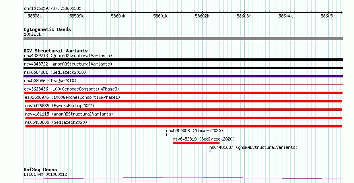Screen dimensions: 354x183
Task: Click the nsv4339713 gnomADStructuralVariants label
Action: (68, 56)
